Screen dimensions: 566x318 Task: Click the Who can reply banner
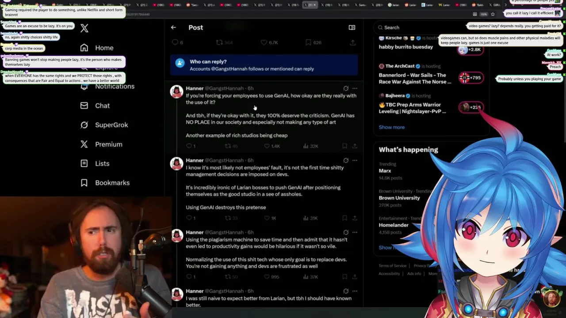[x=264, y=65]
